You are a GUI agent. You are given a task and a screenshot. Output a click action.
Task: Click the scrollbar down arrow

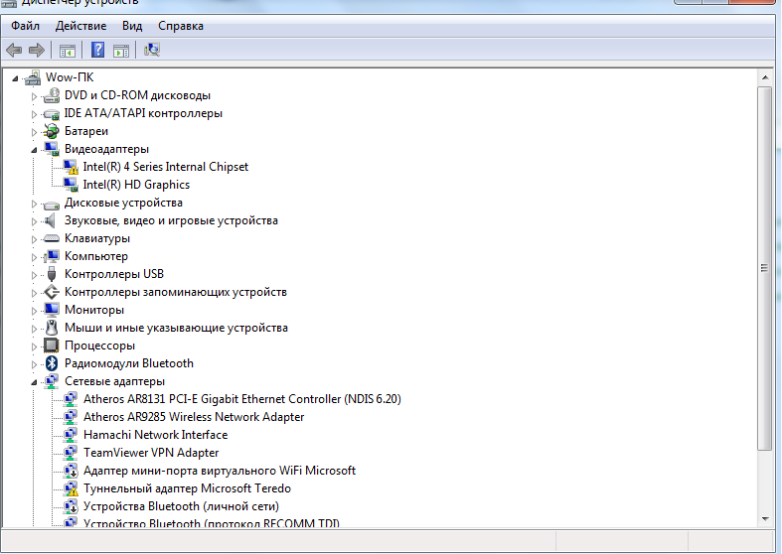coord(764,519)
